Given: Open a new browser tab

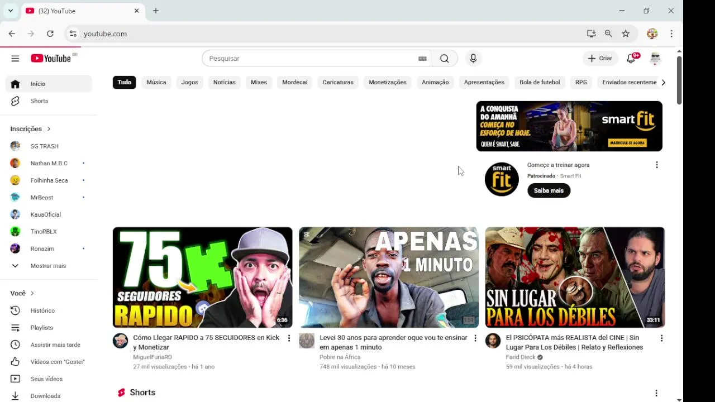Looking at the screenshot, I should [156, 11].
